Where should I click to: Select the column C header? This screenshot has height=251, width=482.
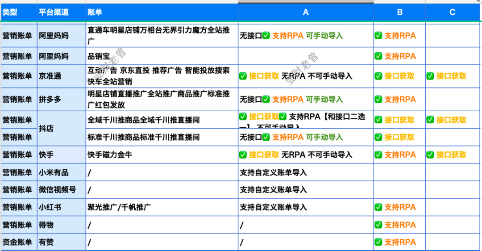coord(453,13)
